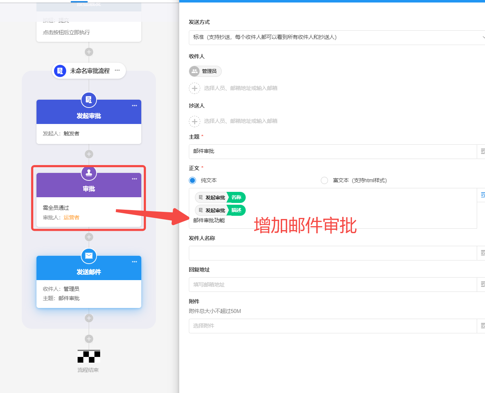Click the 附件总大小不超过50M hint text
The image size is (485, 393).
(215, 311)
